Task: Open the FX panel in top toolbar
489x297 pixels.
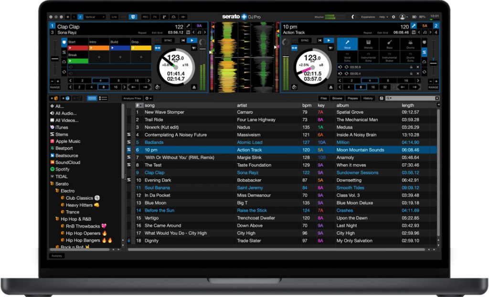Action: coord(155,17)
